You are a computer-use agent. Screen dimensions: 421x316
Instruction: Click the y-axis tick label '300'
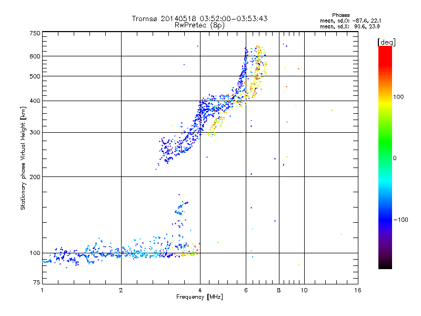click(x=35, y=133)
